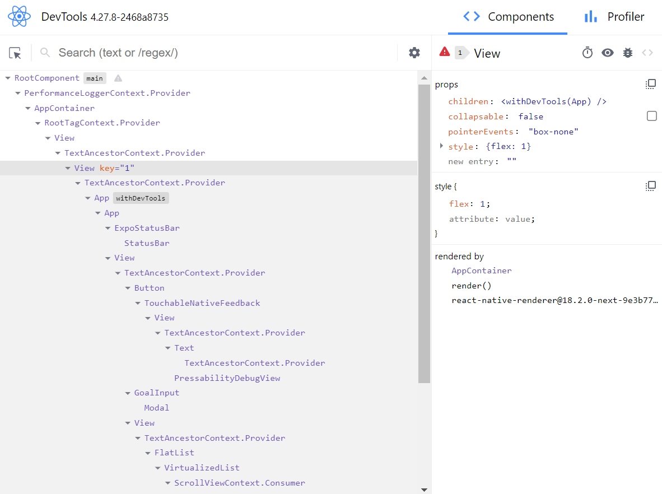Screen dimensions: 662x494
Task: Click the React logo icon
Action: (19, 17)
